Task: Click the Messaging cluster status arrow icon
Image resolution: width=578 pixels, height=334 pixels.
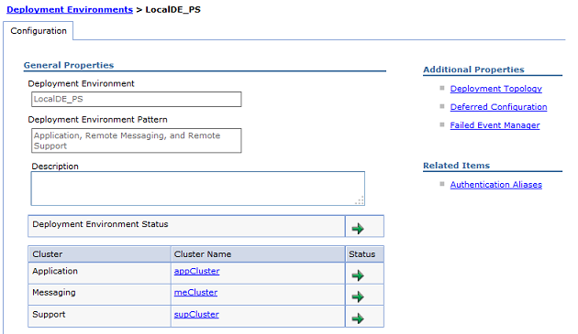Action: pos(358,296)
